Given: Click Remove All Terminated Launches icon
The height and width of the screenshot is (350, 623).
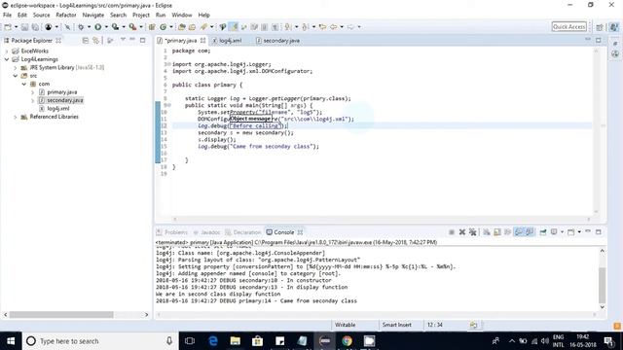Looking at the screenshot, I should [x=472, y=232].
